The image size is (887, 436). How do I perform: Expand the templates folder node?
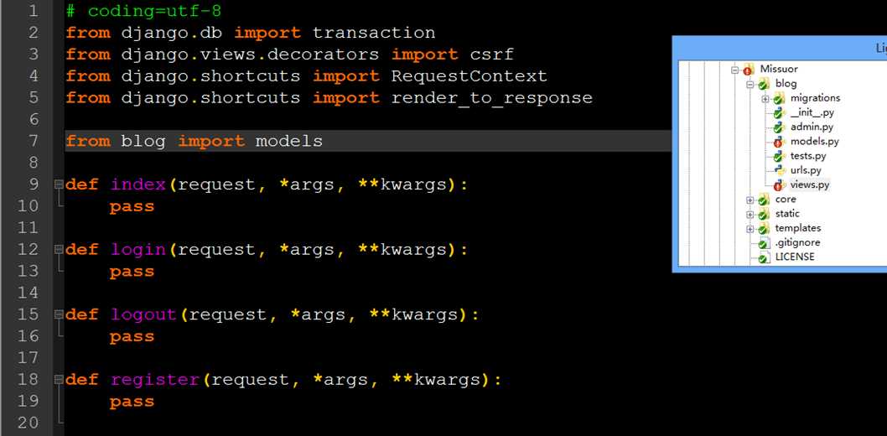tap(750, 228)
